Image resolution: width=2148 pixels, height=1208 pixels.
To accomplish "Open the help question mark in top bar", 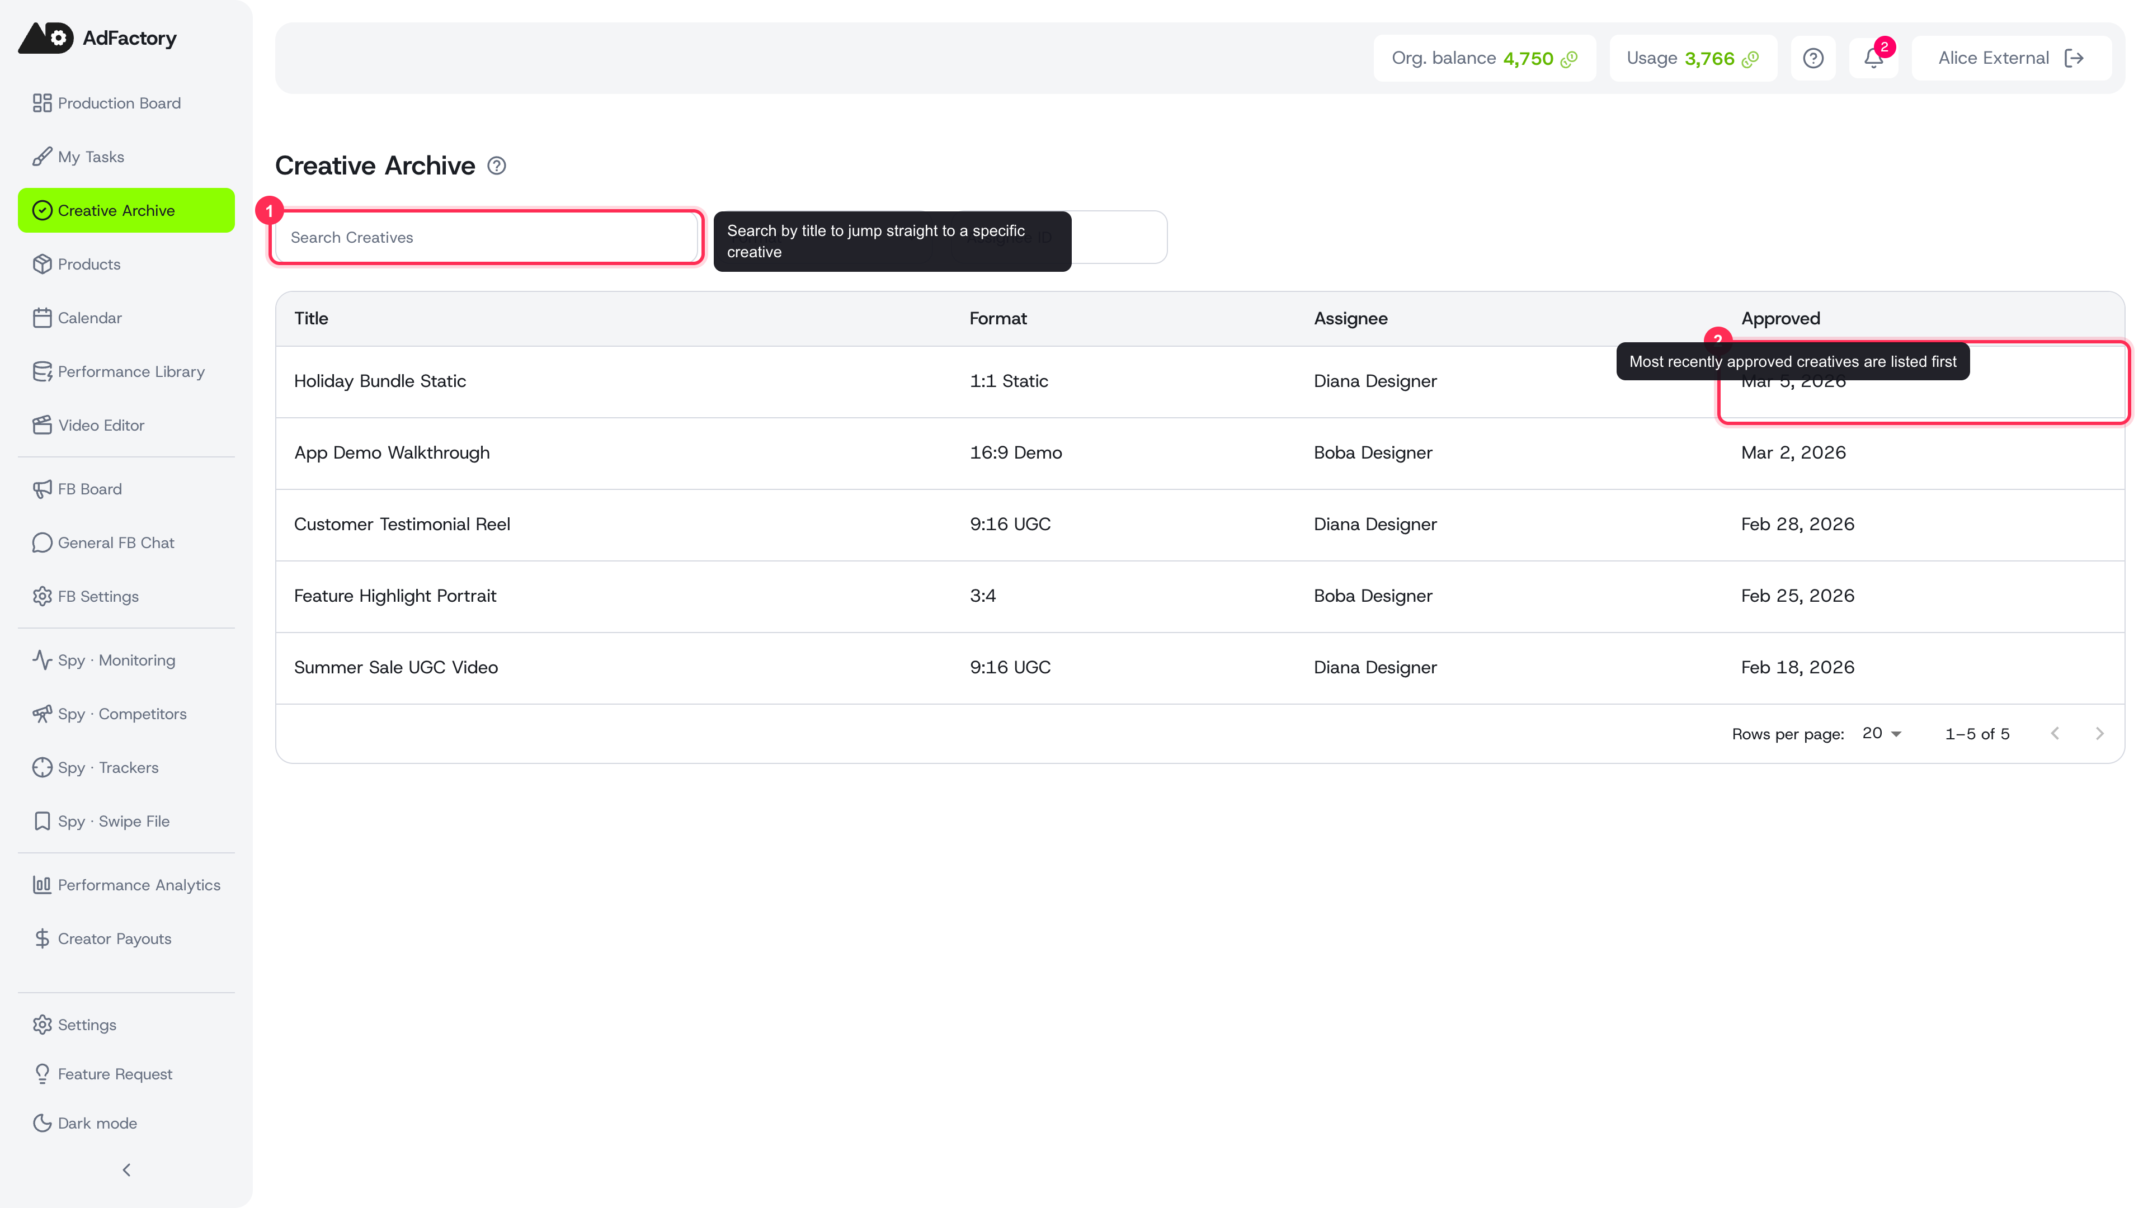I will [1813, 58].
